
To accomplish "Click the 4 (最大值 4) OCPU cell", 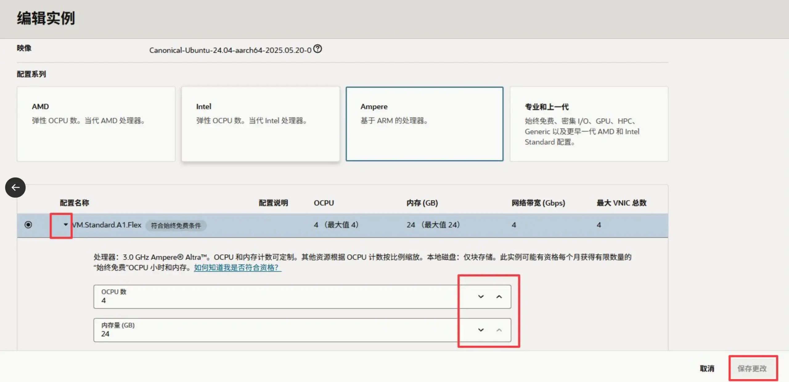I will pos(336,225).
